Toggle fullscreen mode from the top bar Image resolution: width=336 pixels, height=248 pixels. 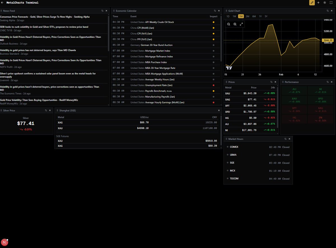point(331,3)
